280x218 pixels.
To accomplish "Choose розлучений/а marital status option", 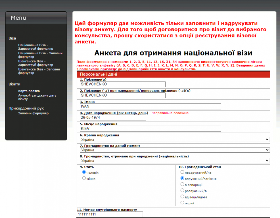I will pyautogui.click(x=182, y=190).
